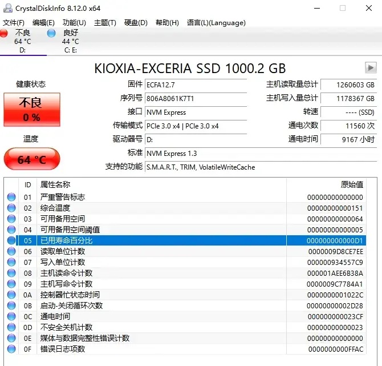Image resolution: width=382 pixels, height=366 pixels.
Task: Click the CrystalDiskInfo app icon in title bar
Action: [x=8, y=8]
